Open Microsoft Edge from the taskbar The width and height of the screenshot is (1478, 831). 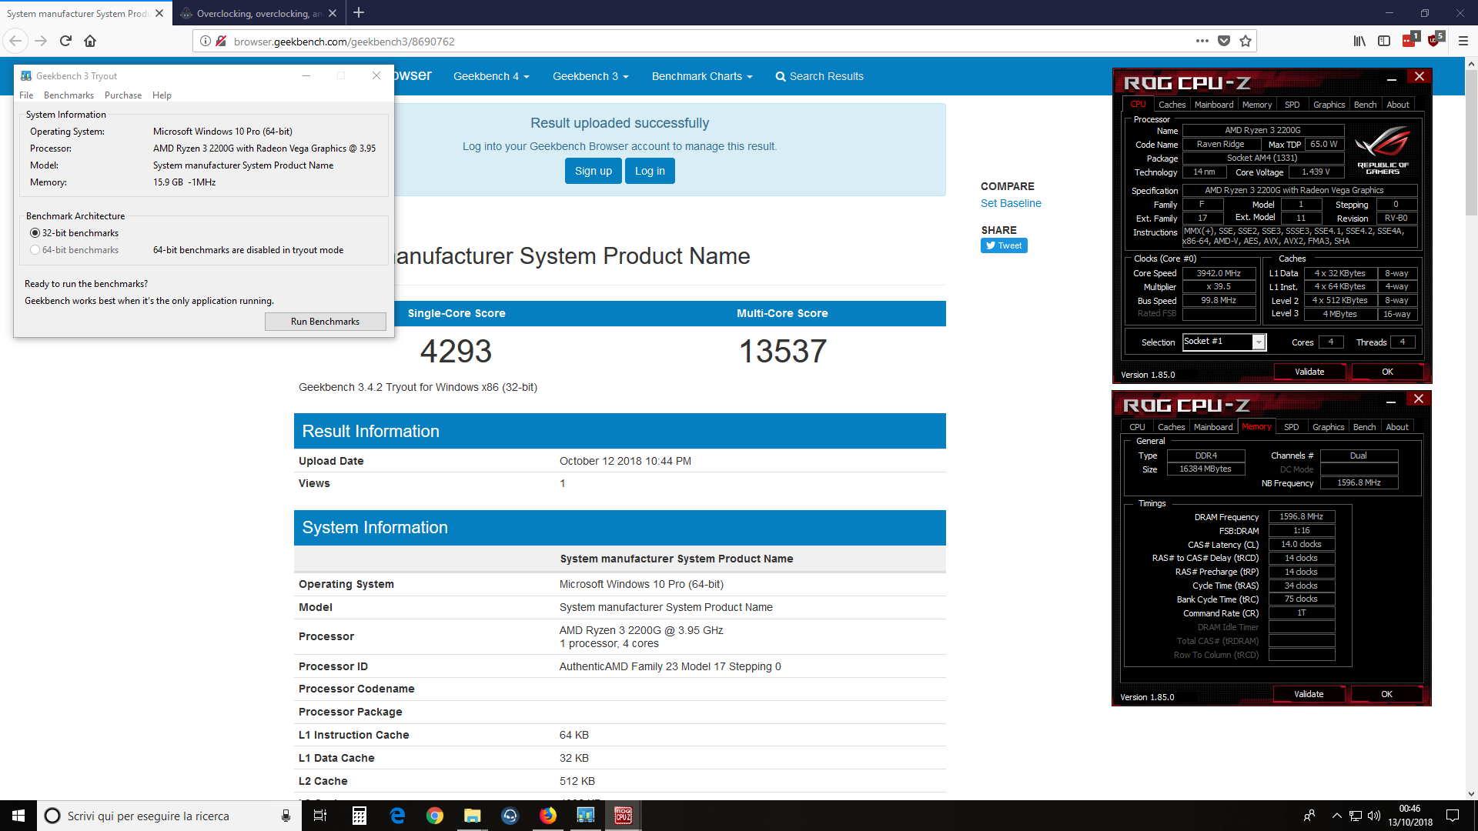pyautogui.click(x=397, y=816)
